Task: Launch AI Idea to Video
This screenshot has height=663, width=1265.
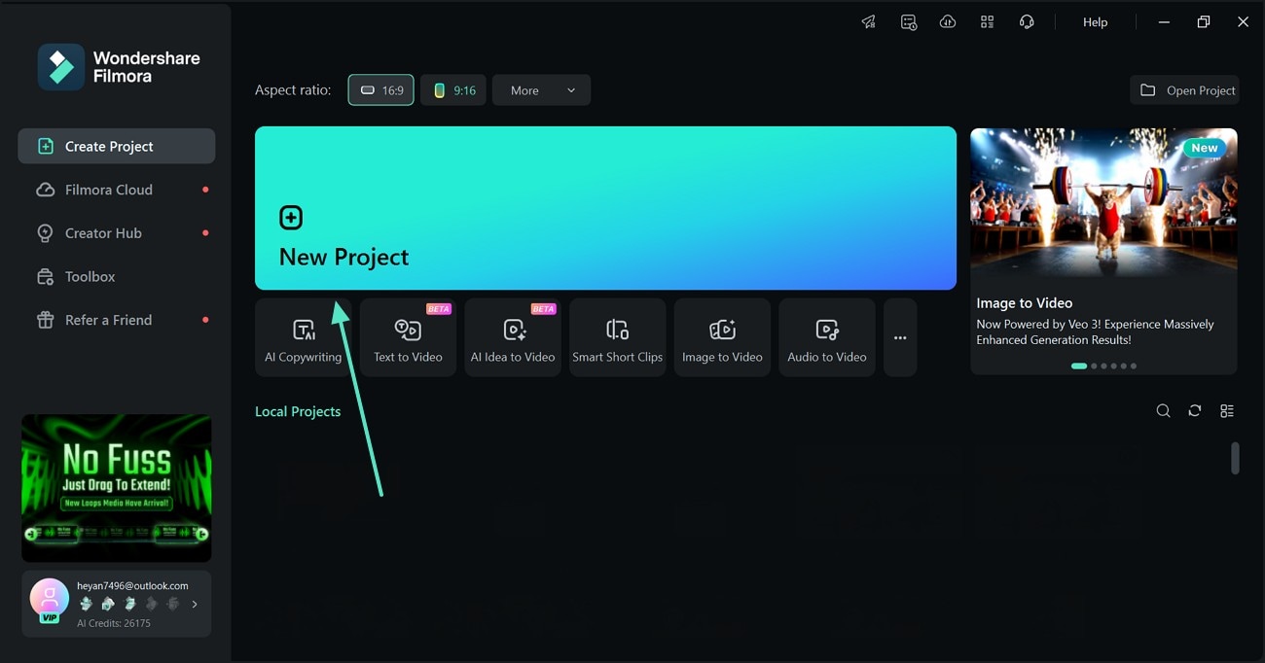Action: (x=513, y=335)
